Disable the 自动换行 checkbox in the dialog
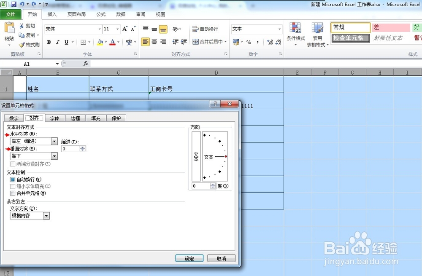Viewport: 422px width, 276px height. (x=13, y=180)
